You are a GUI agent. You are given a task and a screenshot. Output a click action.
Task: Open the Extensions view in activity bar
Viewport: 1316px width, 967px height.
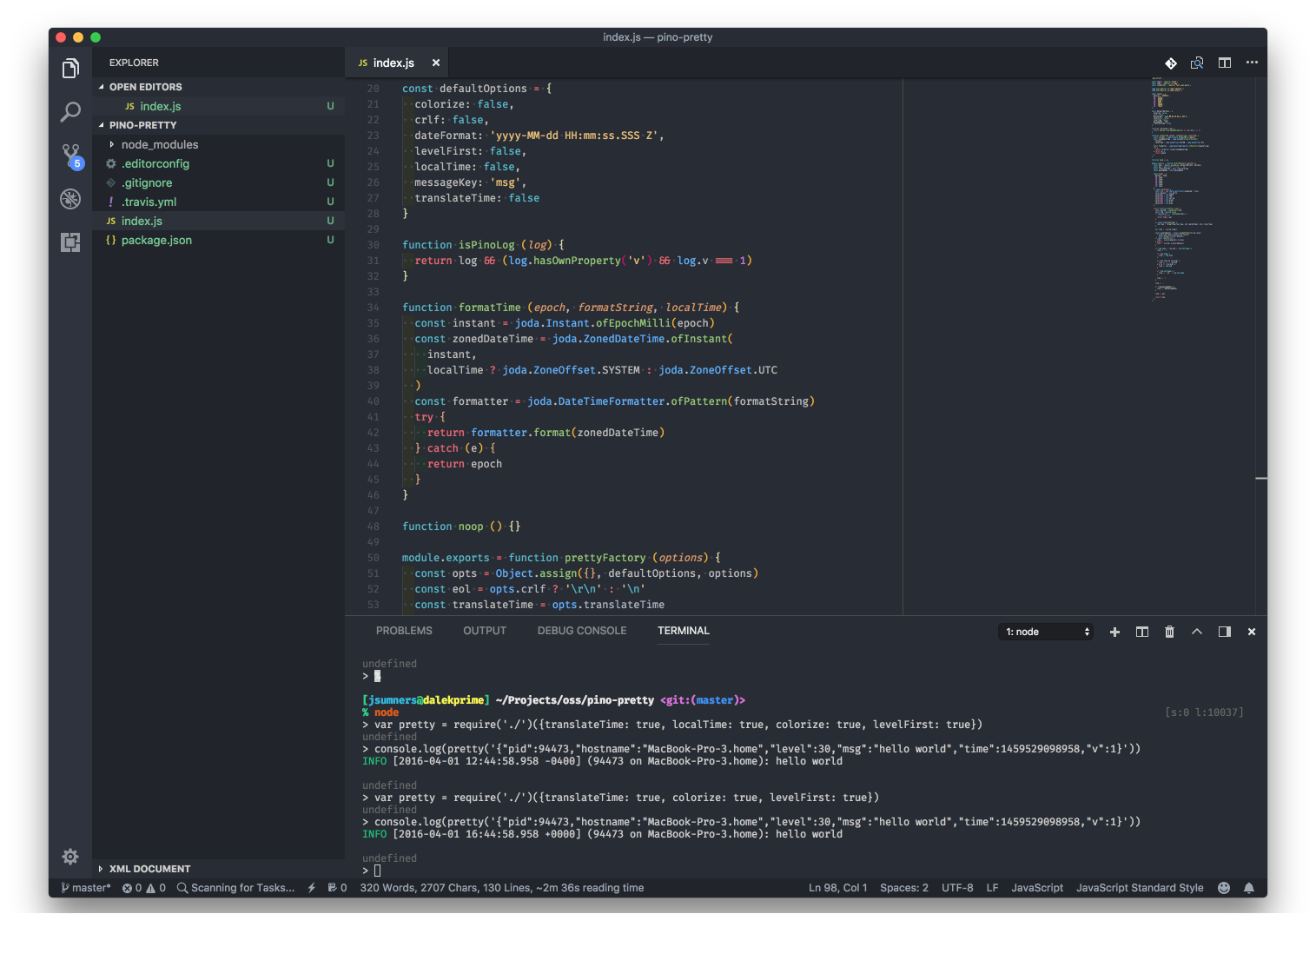pos(70,242)
